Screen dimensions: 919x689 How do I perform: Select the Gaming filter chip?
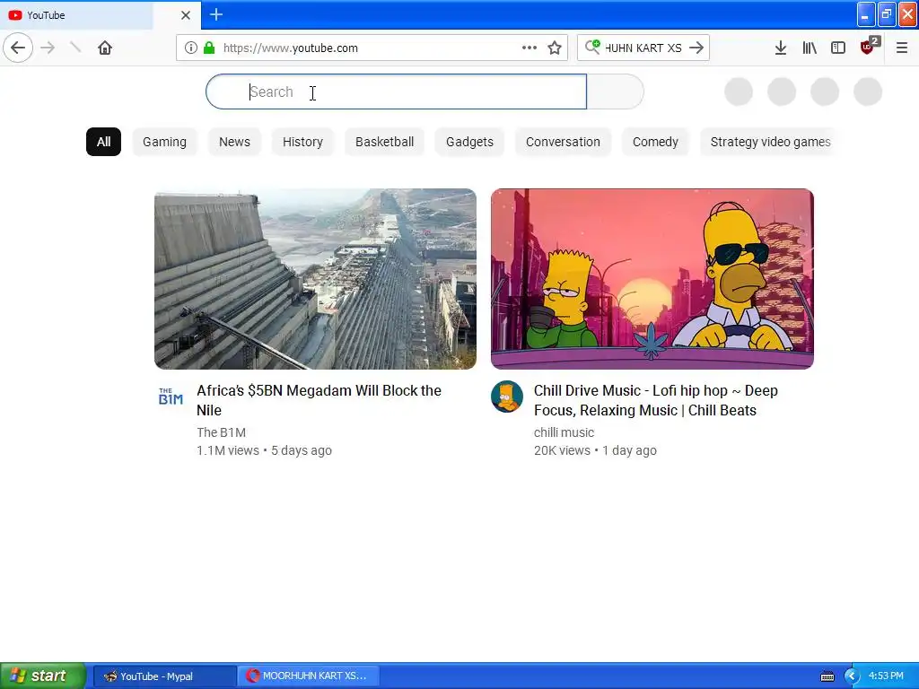[165, 142]
